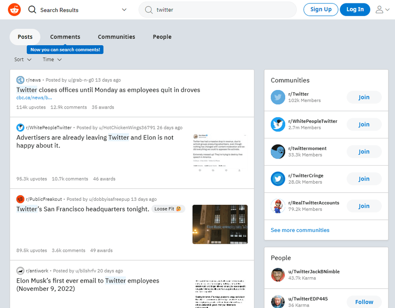Click the r/news subreddit avatar icon
The width and height of the screenshot is (395, 308).
[x=20, y=80]
